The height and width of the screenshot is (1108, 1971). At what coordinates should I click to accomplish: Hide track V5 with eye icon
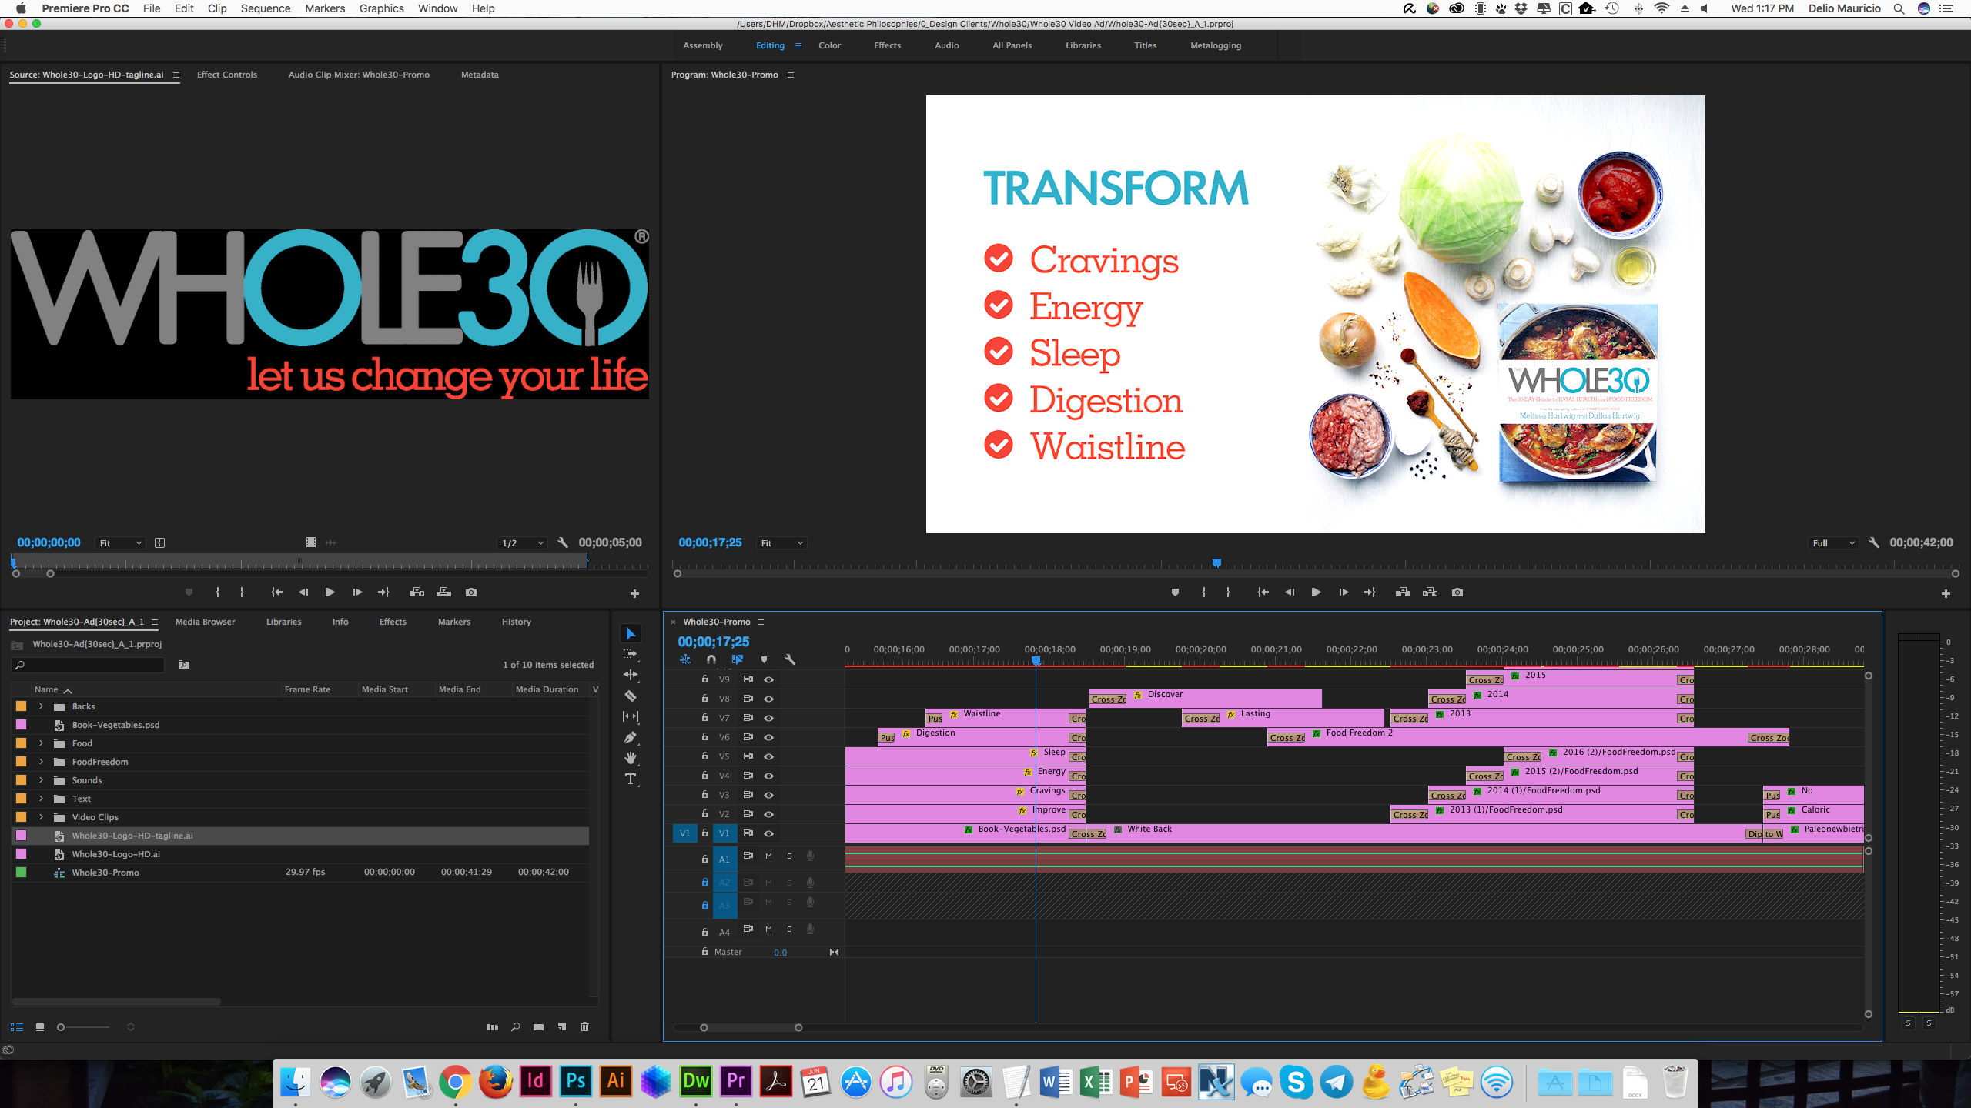768,756
